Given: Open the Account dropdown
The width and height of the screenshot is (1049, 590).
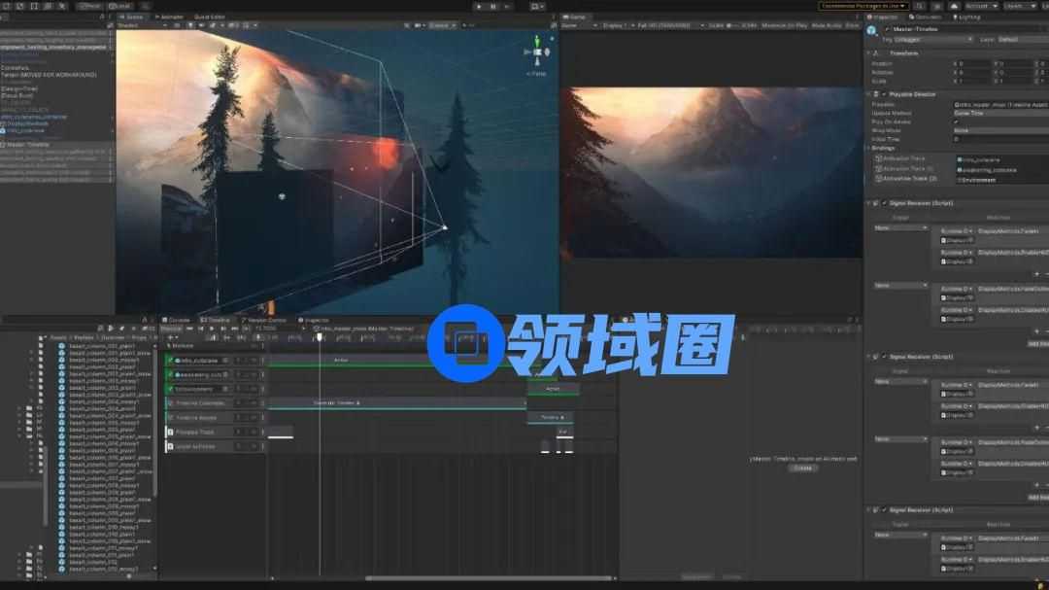Looking at the screenshot, I should coord(979,6).
